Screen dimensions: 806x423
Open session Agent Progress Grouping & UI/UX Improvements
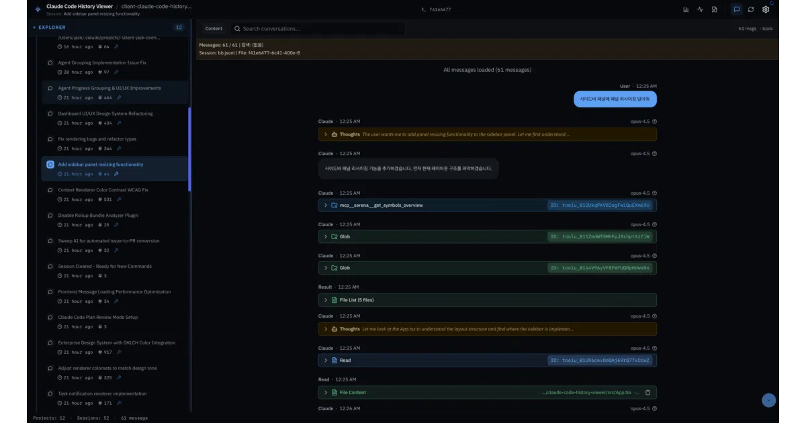coord(114,92)
